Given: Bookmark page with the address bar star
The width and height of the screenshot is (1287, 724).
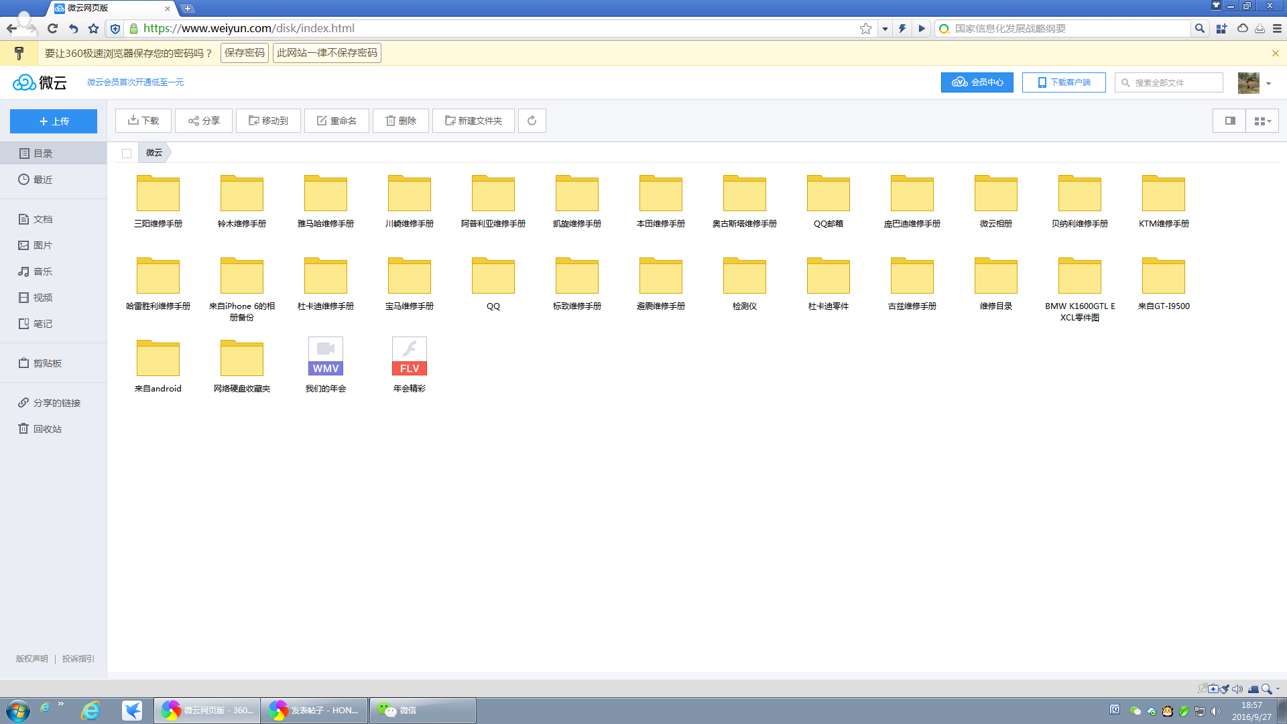Looking at the screenshot, I should [866, 28].
